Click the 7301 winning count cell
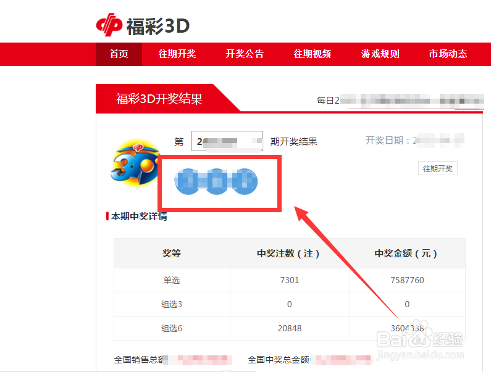Image resolution: width=491 pixels, height=372 pixels. [289, 280]
